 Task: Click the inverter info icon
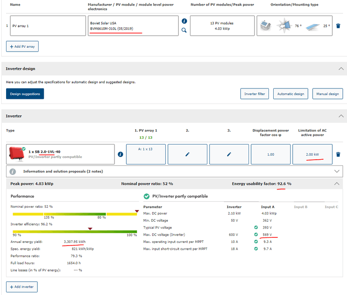[120, 154]
